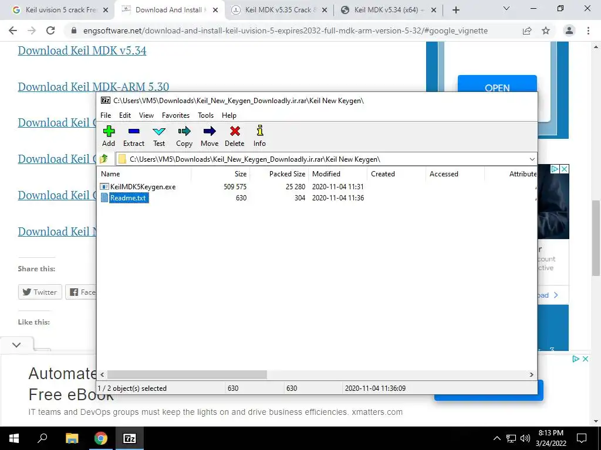
Task: Open the File menu in 7-Zip
Action: pos(106,115)
